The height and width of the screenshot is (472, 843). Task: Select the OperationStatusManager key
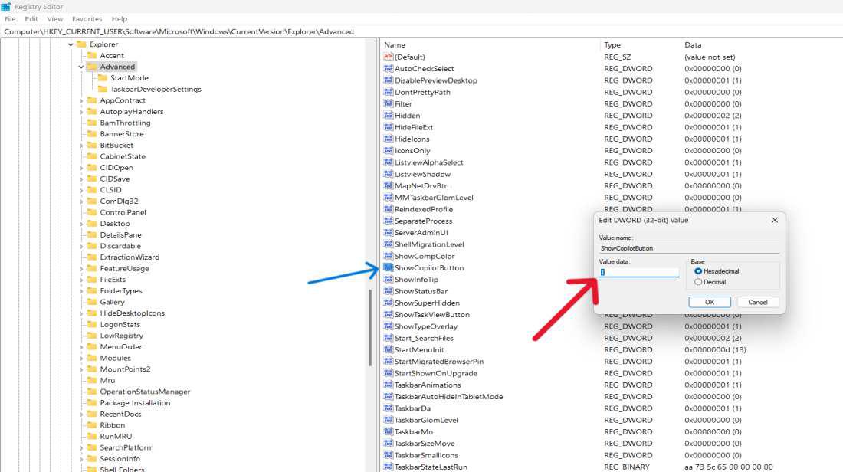coord(145,392)
